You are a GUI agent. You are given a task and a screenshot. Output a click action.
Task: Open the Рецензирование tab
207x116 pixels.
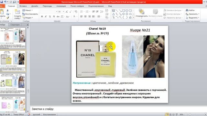tap(96, 6)
